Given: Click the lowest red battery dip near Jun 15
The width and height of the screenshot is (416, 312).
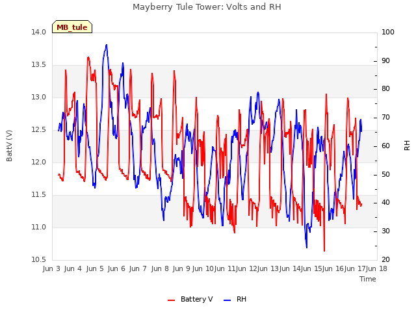Looking at the screenshot, I should click(x=324, y=250).
